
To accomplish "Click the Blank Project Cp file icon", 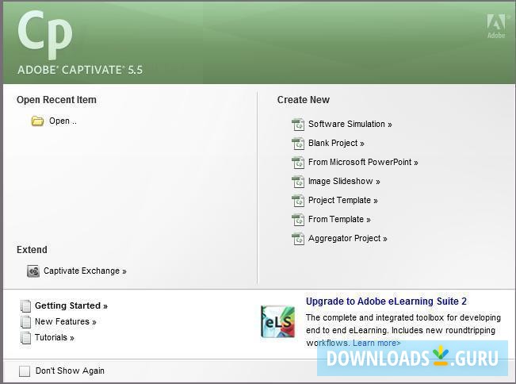I will pyautogui.click(x=298, y=144).
